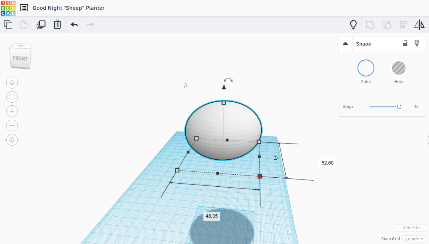Viewport: 429px width, 244px height.
Task: Click the Steps value 24
Action: (x=416, y=107)
